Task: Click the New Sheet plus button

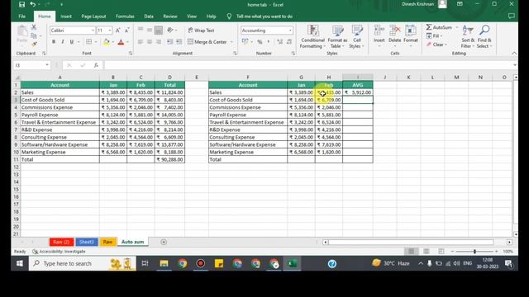Action: click(164, 242)
